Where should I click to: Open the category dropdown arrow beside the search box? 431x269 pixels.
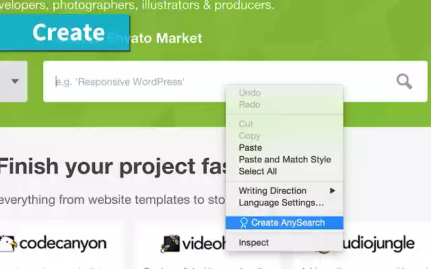[x=15, y=81]
